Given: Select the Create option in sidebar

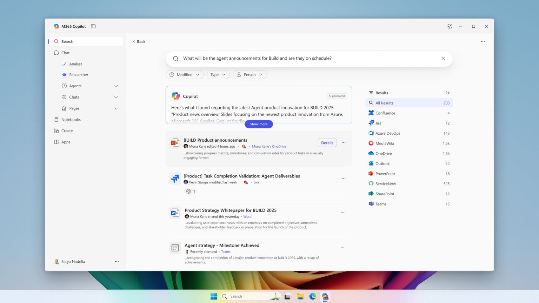Looking at the screenshot, I should point(67,131).
